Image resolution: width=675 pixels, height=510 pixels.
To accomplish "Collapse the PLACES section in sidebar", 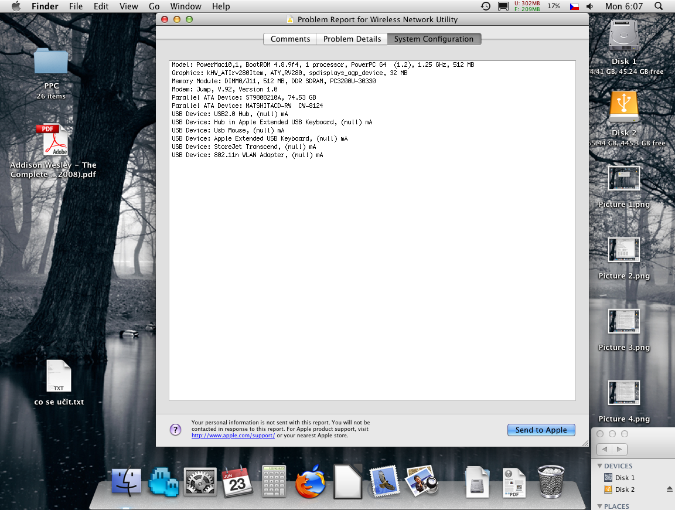I will 599,506.
